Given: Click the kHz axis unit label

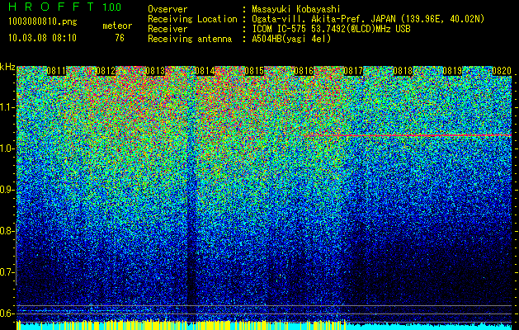Looking at the screenshot, I should click(7, 67).
